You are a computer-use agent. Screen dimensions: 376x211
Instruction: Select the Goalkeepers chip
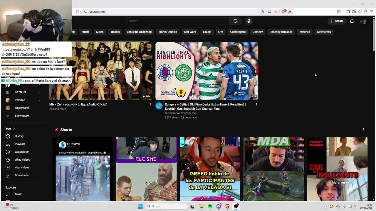[238, 32]
